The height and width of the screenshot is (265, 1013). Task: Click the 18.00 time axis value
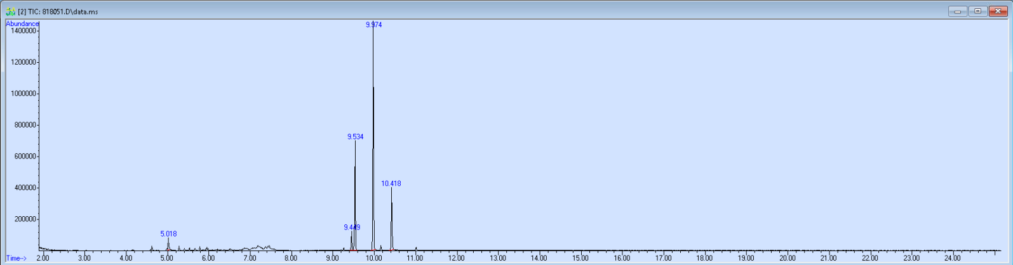(x=704, y=258)
